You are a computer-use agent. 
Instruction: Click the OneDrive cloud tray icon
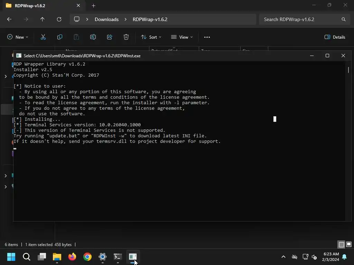[295, 257]
